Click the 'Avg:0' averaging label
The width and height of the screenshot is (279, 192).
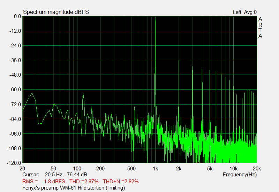pyautogui.click(x=250, y=12)
